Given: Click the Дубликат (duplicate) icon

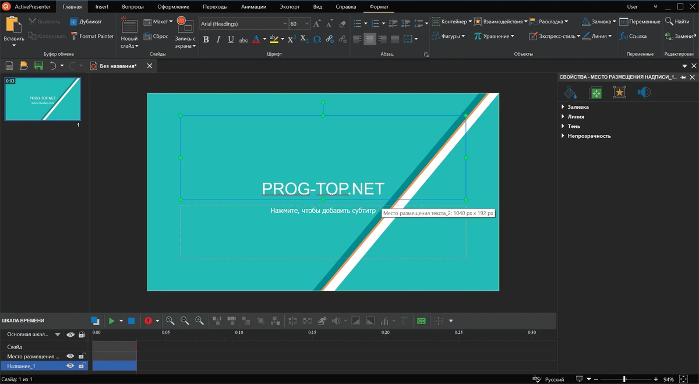Looking at the screenshot, I should click(x=73, y=22).
